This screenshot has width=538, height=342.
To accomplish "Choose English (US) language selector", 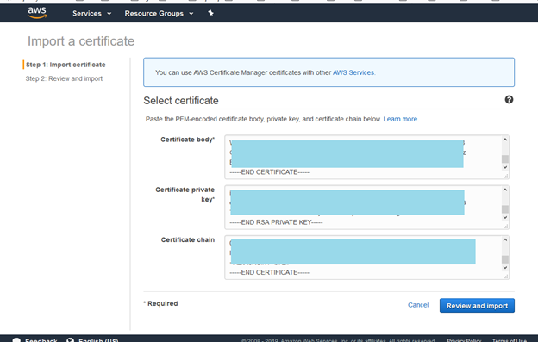I will (98, 340).
